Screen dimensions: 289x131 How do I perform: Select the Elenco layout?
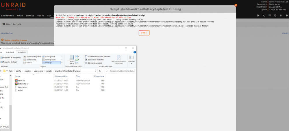pyautogui.click(x=32, y=63)
